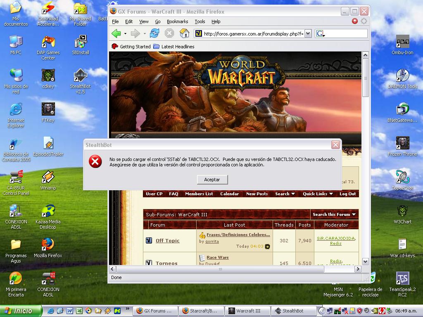Click the New Posts link
423x317 pixels.
[257, 194]
